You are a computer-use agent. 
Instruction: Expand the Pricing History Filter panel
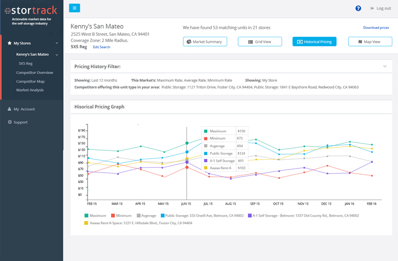tap(385, 67)
